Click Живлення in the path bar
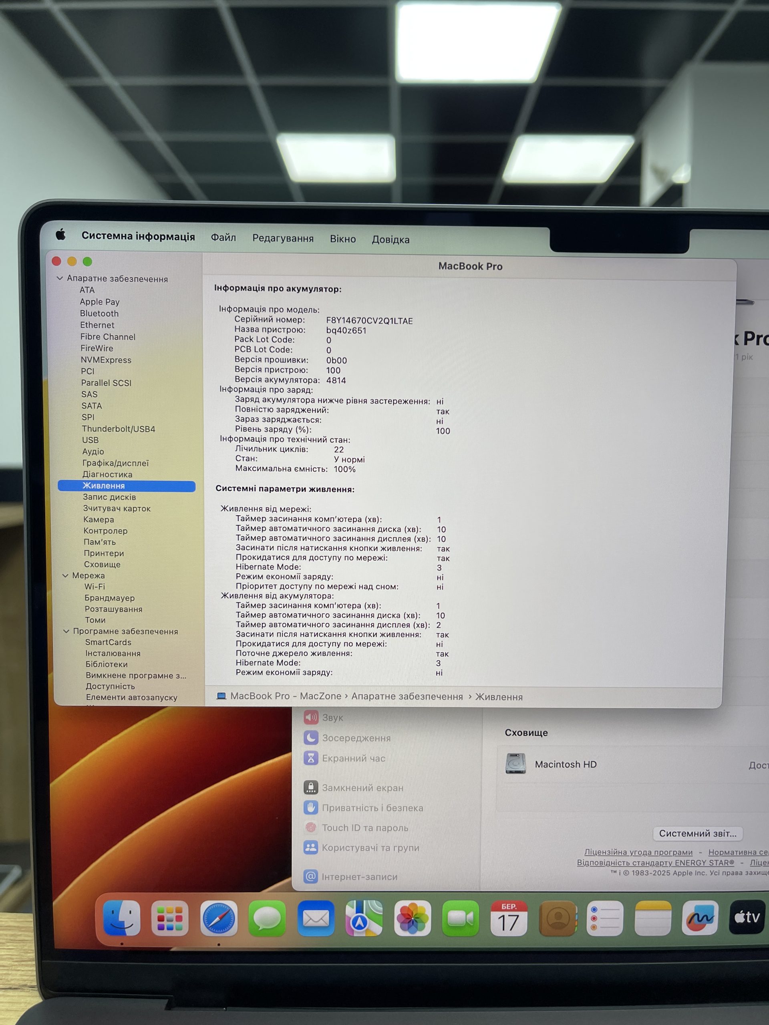The image size is (769, 1025). [499, 697]
